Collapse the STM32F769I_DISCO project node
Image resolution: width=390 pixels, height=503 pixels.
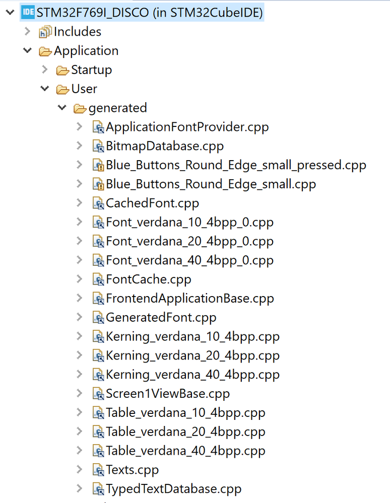point(10,13)
